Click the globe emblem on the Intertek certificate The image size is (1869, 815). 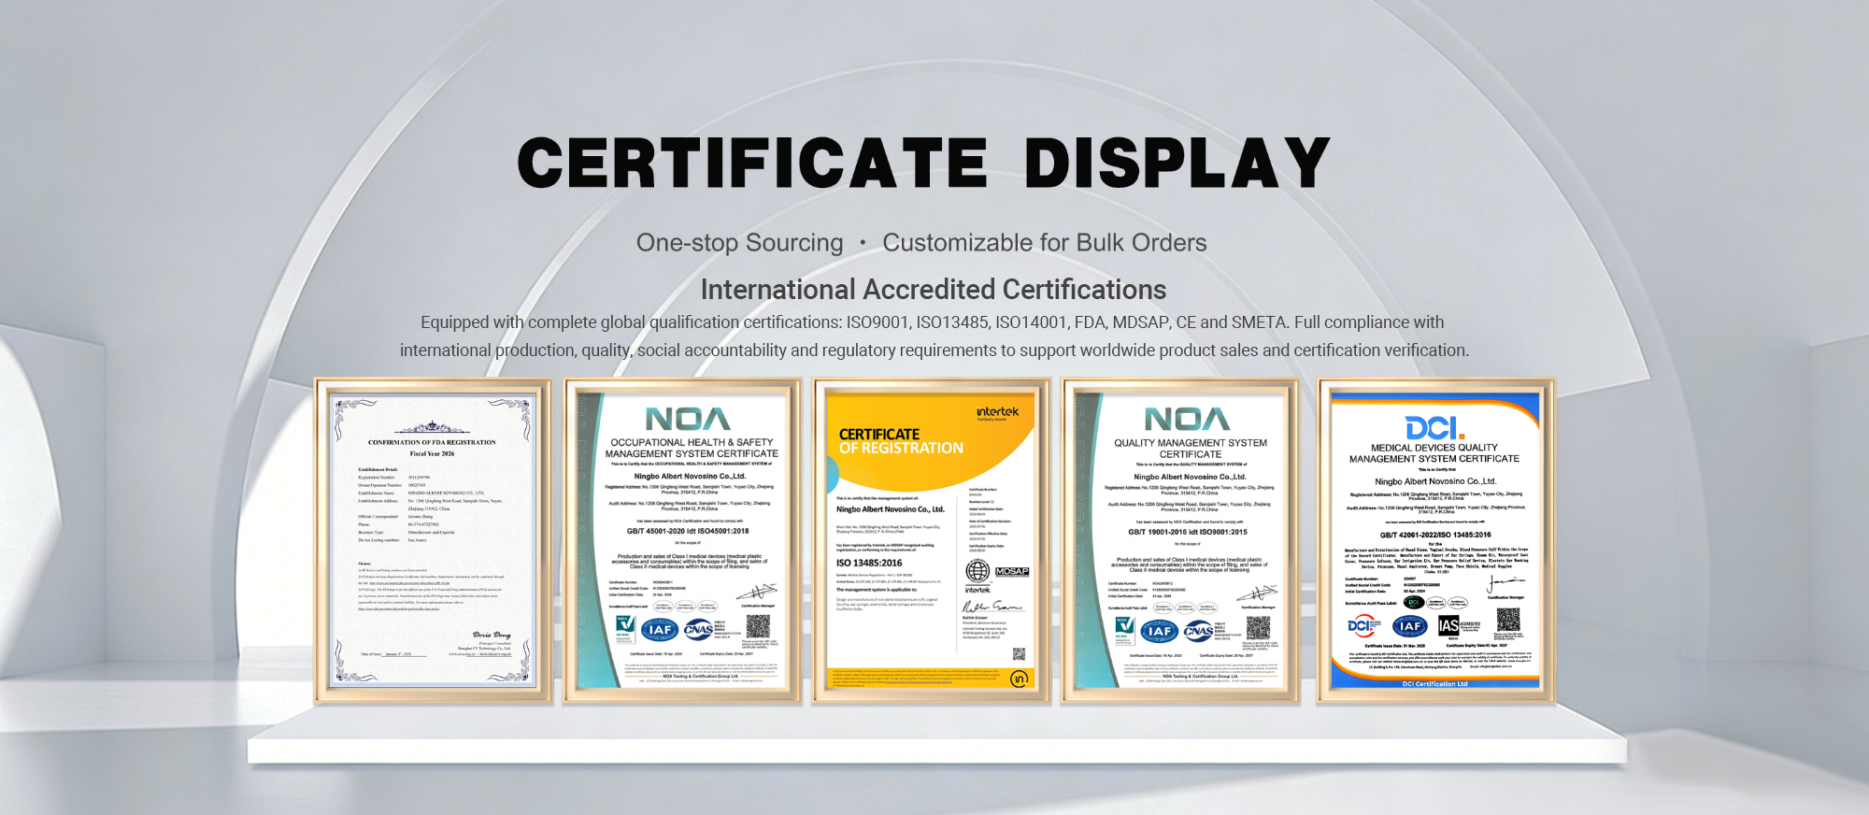tap(977, 571)
